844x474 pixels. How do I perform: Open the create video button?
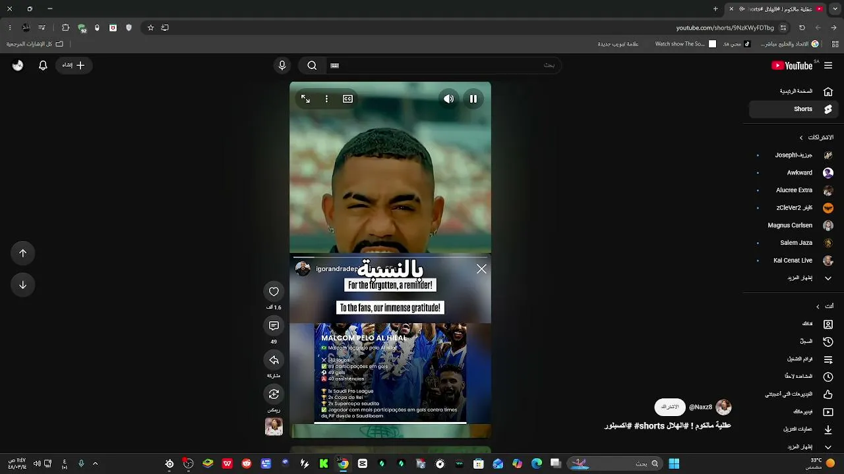pyautogui.click(x=73, y=65)
